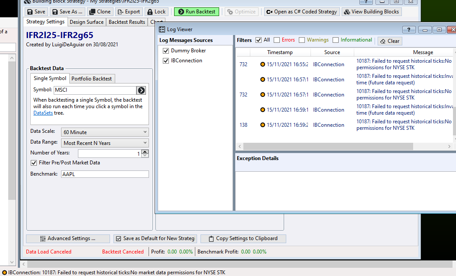Image resolution: width=456 pixels, height=276 pixels.
Task: Click the Source column header
Action: [332, 52]
